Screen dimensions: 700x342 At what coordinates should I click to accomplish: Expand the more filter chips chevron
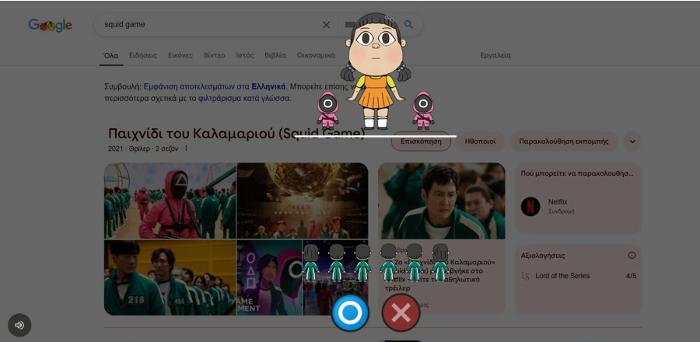pyautogui.click(x=632, y=141)
